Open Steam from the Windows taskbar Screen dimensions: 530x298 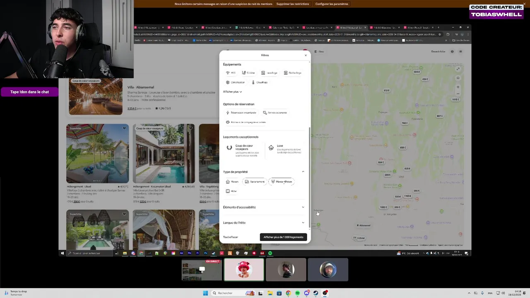(316, 293)
